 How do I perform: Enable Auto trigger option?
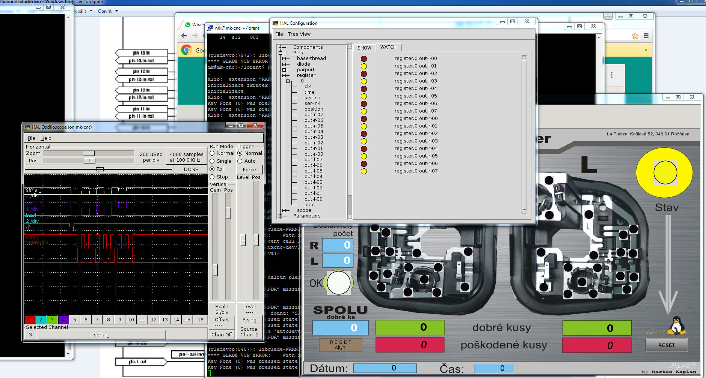pyautogui.click(x=240, y=161)
